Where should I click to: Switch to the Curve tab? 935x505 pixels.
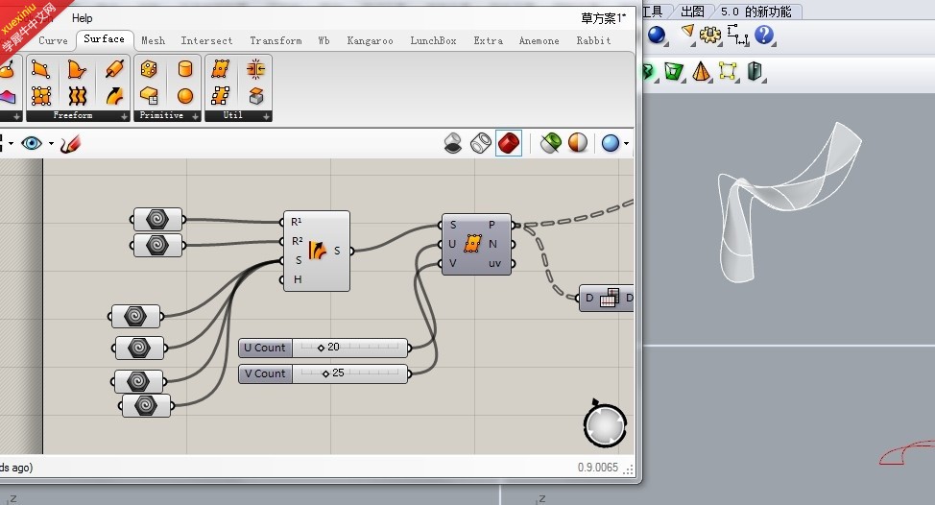(53, 40)
